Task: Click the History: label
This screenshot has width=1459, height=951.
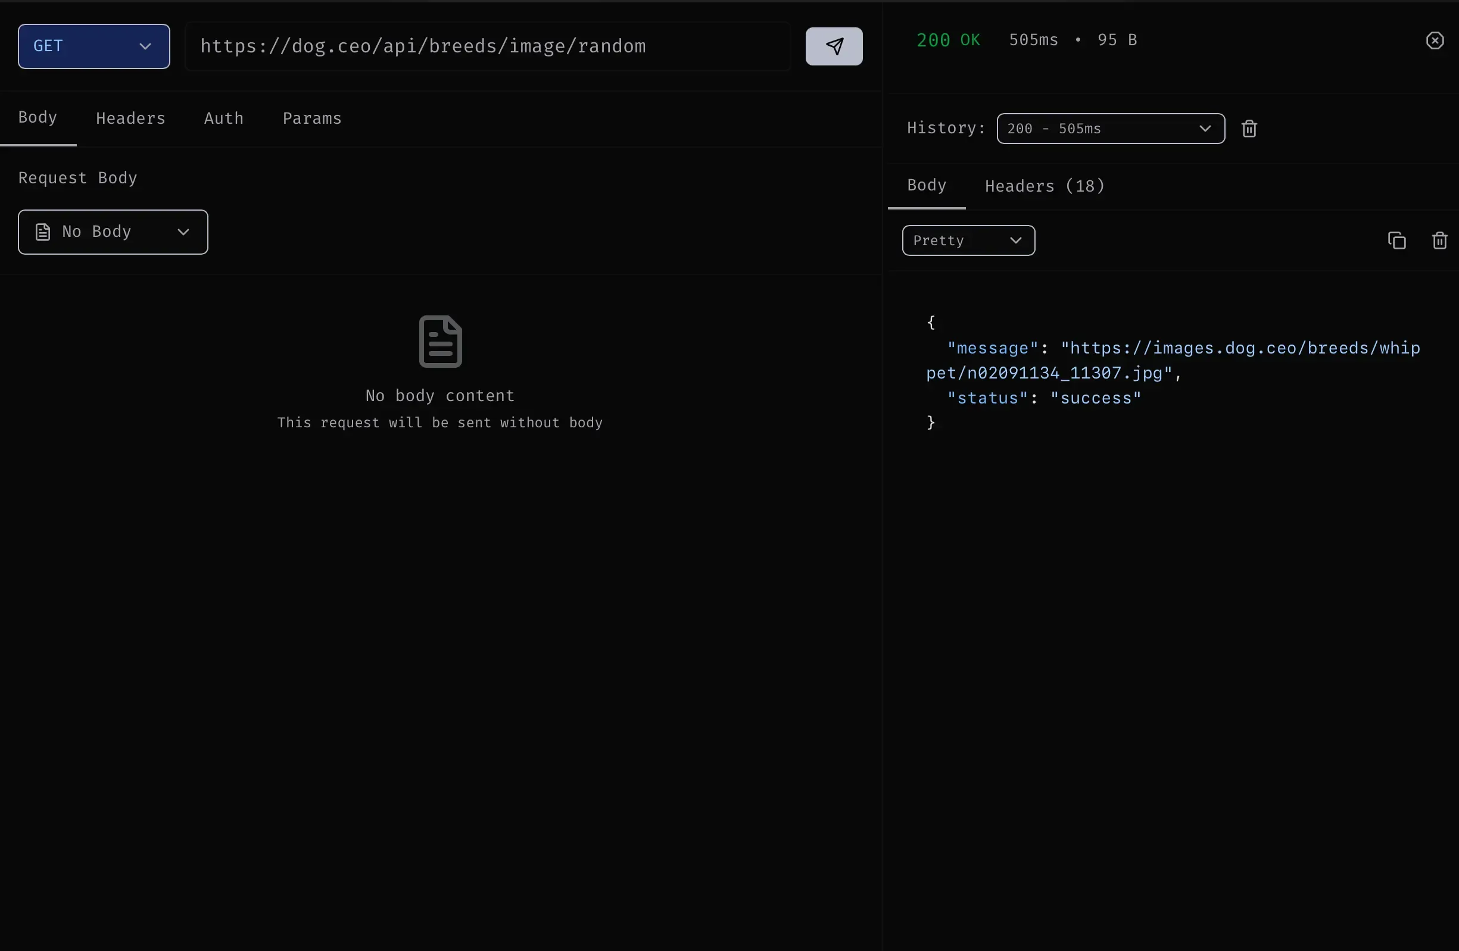Action: coord(946,128)
